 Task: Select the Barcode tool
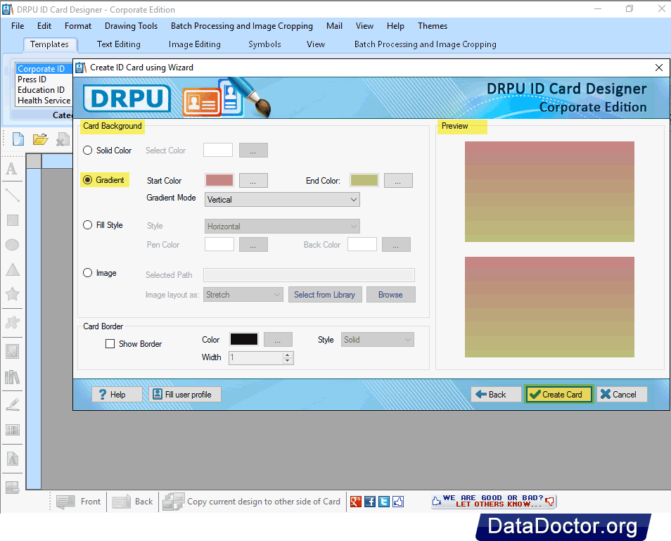13,430
